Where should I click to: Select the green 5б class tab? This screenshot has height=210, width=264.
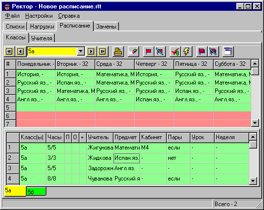point(36,192)
